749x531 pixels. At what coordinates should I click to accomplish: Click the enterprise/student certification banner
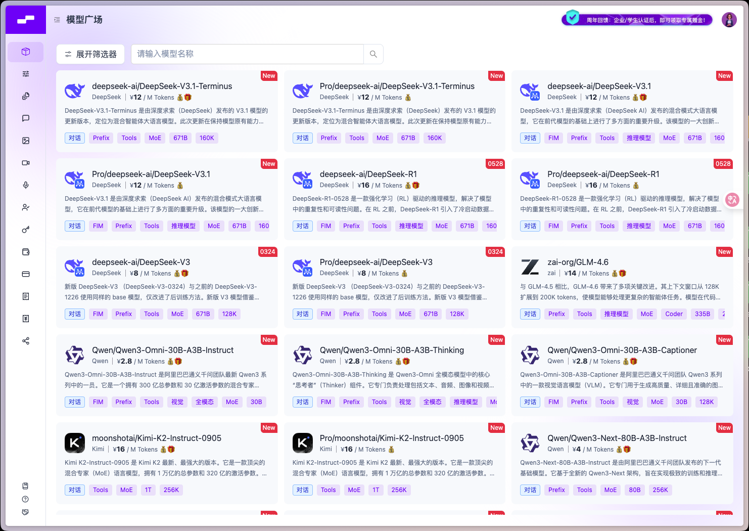coord(638,20)
